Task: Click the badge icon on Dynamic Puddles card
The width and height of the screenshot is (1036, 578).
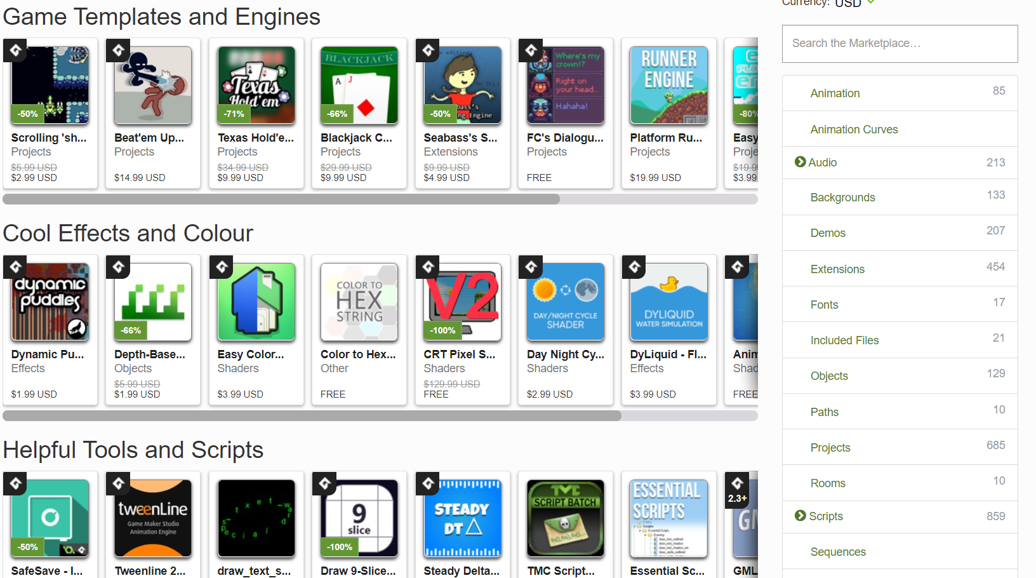Action: (x=15, y=267)
